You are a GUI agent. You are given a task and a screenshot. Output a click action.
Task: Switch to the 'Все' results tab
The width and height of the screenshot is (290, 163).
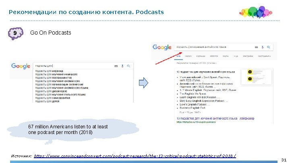point(178,56)
